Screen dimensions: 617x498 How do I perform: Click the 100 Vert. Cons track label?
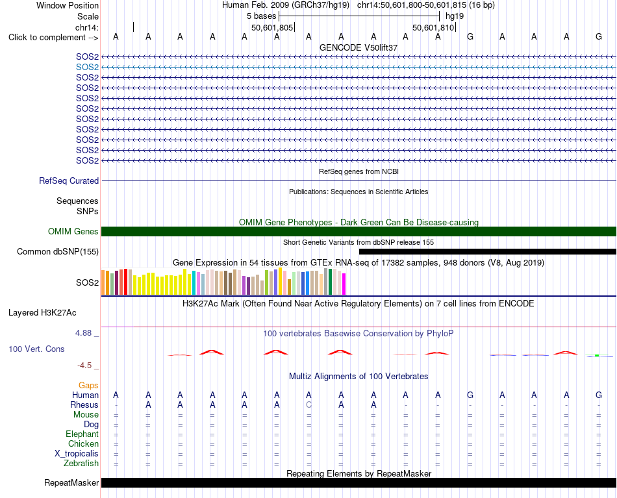[x=36, y=349]
